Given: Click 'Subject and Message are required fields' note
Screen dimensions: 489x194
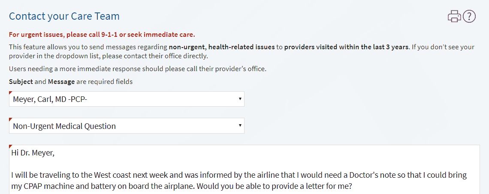Looking at the screenshot, I should coord(71,82).
